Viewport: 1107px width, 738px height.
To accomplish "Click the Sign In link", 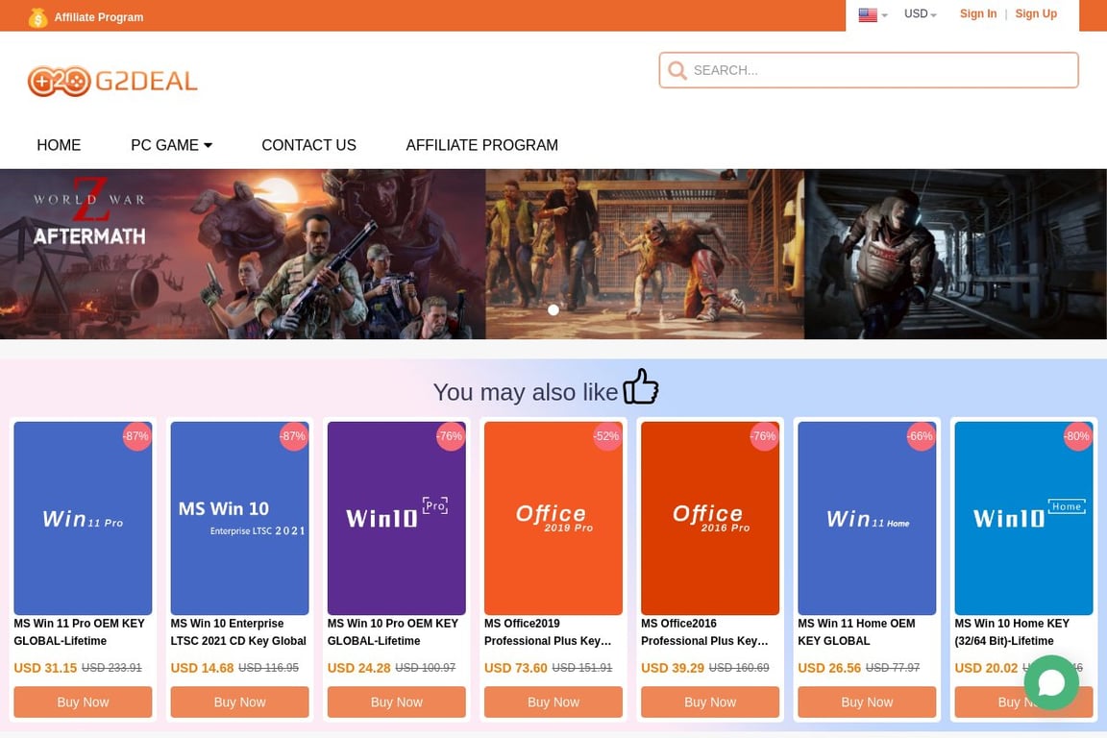I will (x=978, y=14).
